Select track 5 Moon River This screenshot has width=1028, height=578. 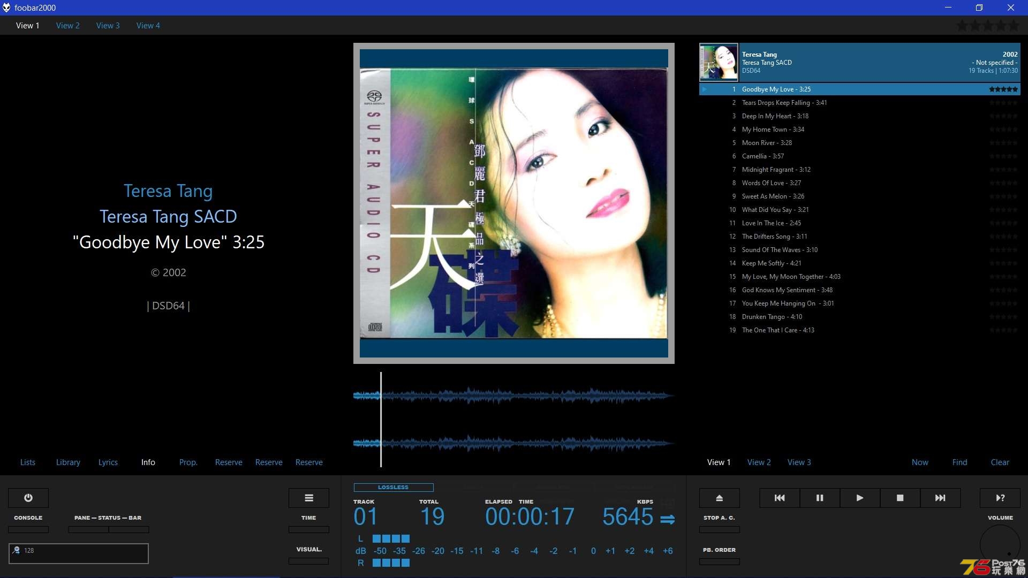pyautogui.click(x=860, y=143)
